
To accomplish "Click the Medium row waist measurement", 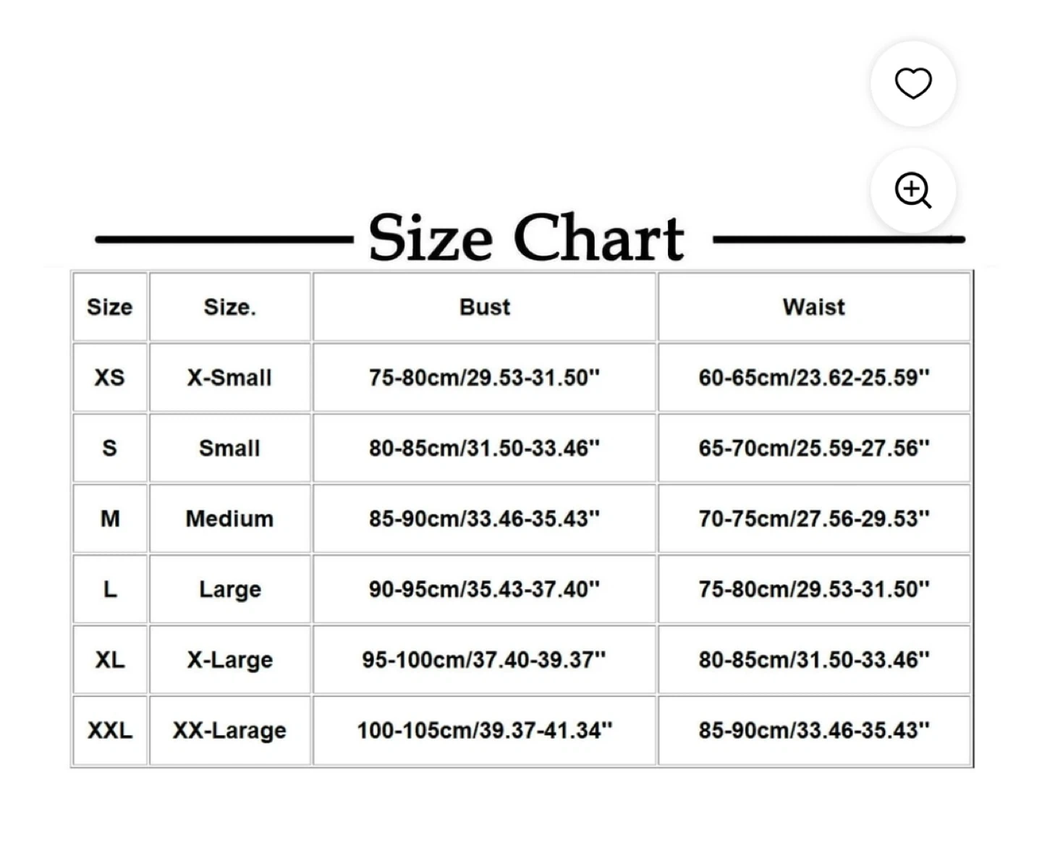I will tap(813, 518).
